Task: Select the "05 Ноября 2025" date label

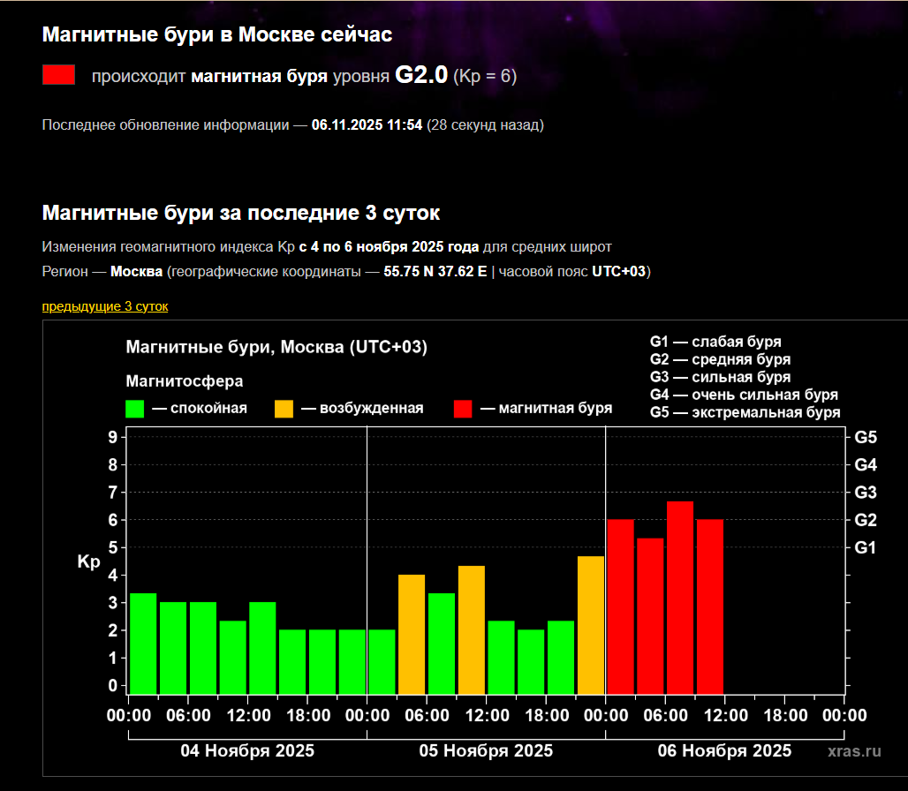Action: pyautogui.click(x=486, y=751)
